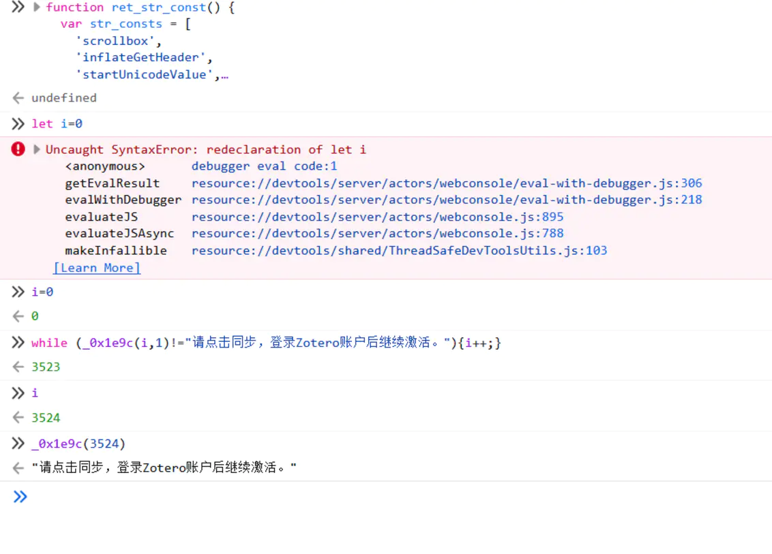Expand the ret_str_const function entry

37,7
